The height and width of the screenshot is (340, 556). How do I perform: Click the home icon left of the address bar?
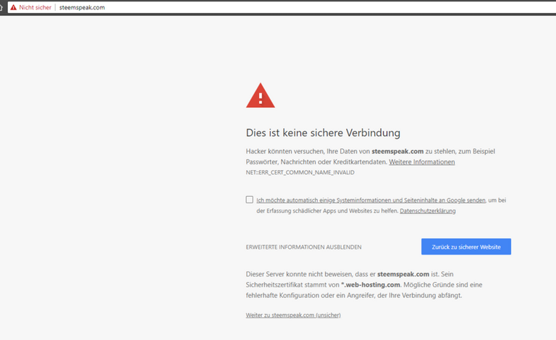1,7
